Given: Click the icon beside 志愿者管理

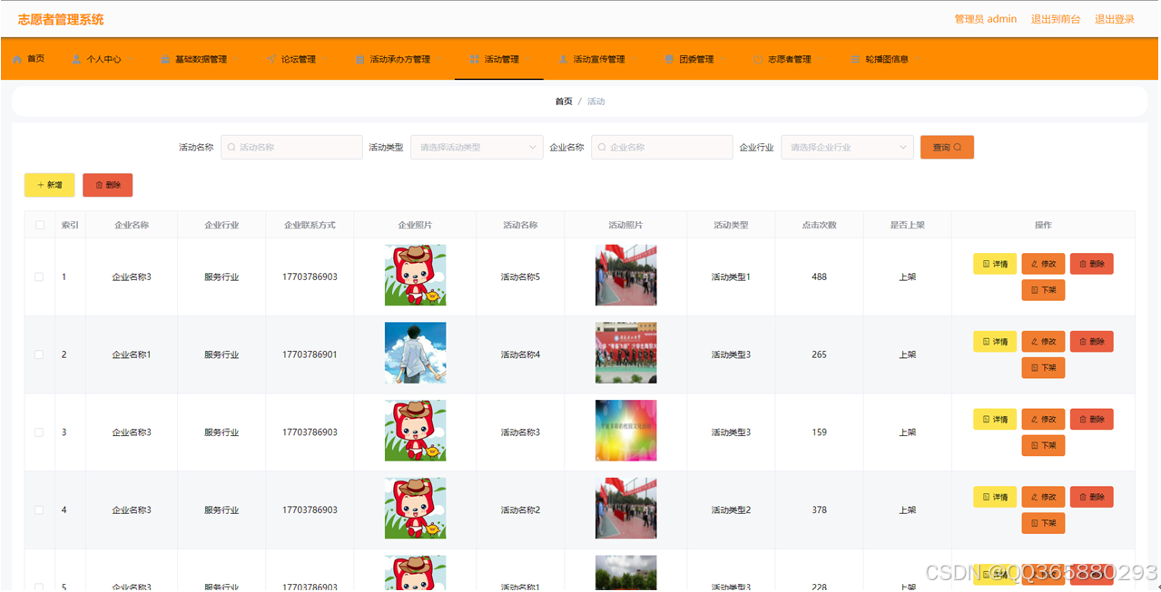Looking at the screenshot, I should point(758,60).
